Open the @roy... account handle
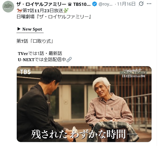 tap(106, 4)
